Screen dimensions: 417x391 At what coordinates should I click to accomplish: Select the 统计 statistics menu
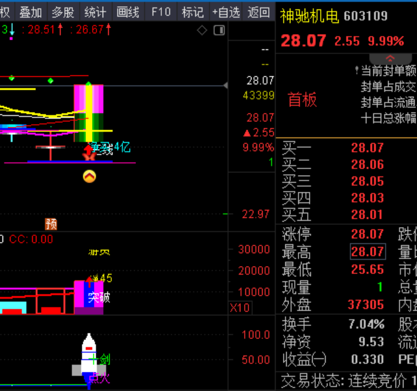tap(96, 12)
